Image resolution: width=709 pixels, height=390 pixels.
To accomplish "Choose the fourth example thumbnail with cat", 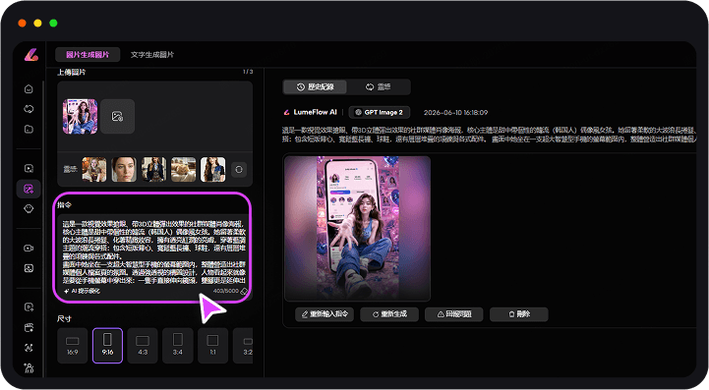I will (x=184, y=170).
